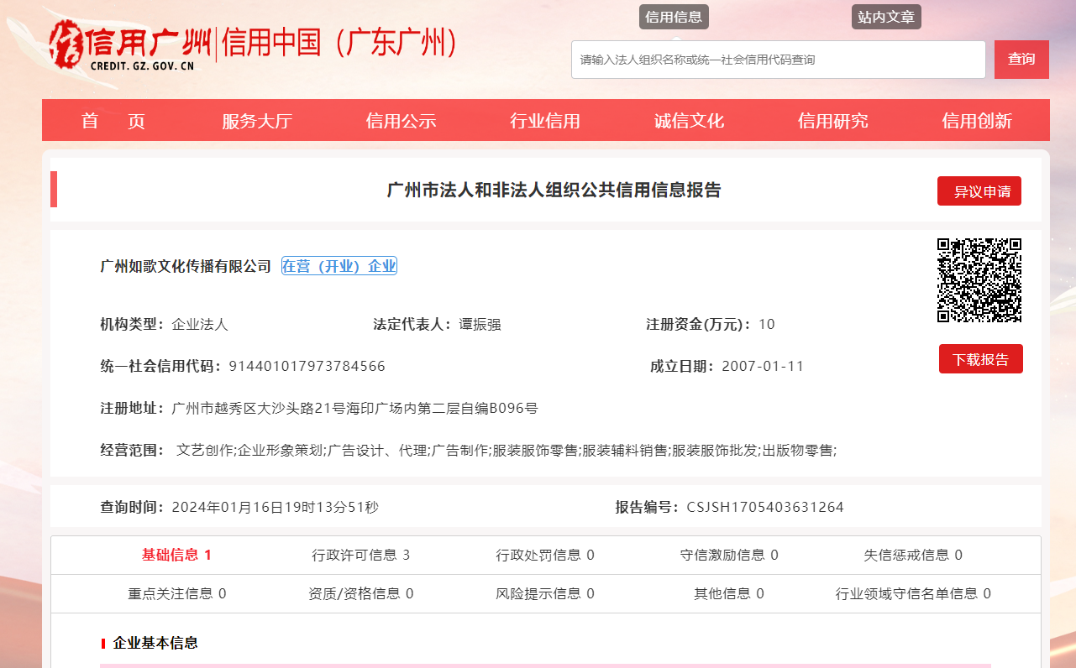The height and width of the screenshot is (668, 1076).
Task: Open the 行业信用 menu
Action: coord(545,121)
